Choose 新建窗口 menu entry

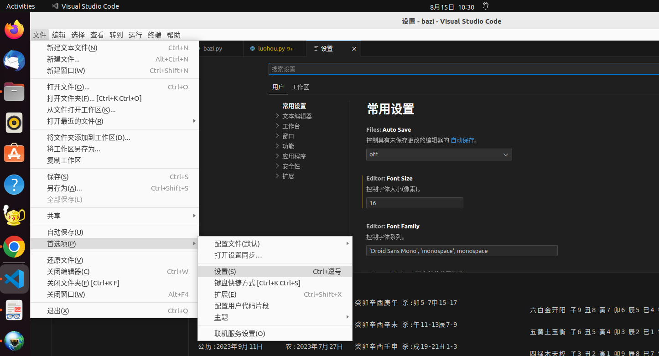pos(114,71)
